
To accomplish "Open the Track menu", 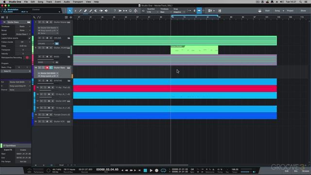I will pyautogui.click(x=49, y=2).
